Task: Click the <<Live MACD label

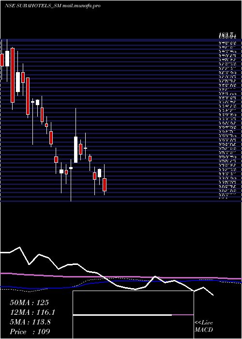Action: (x=204, y=326)
